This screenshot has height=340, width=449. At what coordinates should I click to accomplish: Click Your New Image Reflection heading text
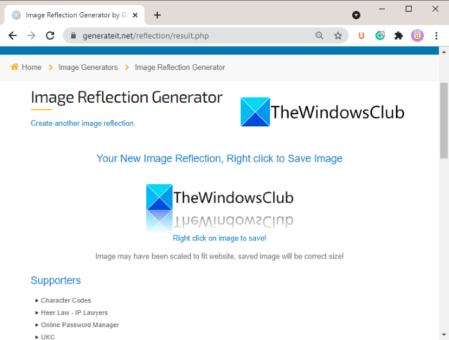219,158
